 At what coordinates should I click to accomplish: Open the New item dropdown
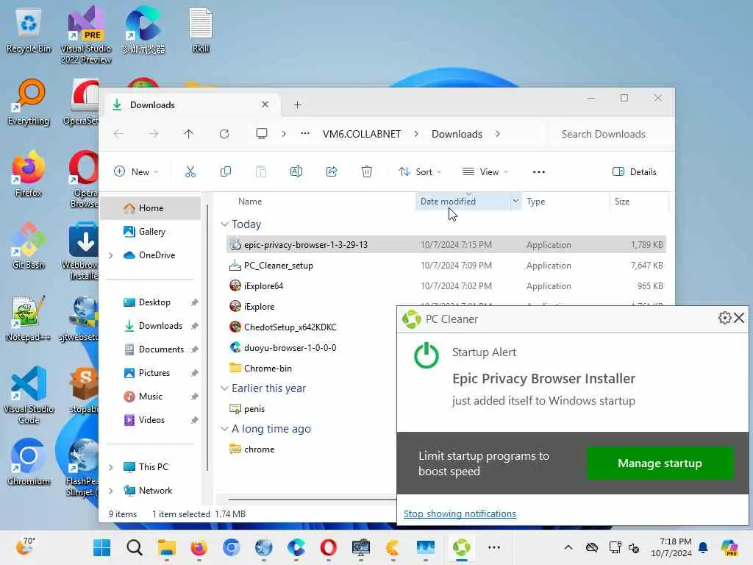[x=136, y=171]
